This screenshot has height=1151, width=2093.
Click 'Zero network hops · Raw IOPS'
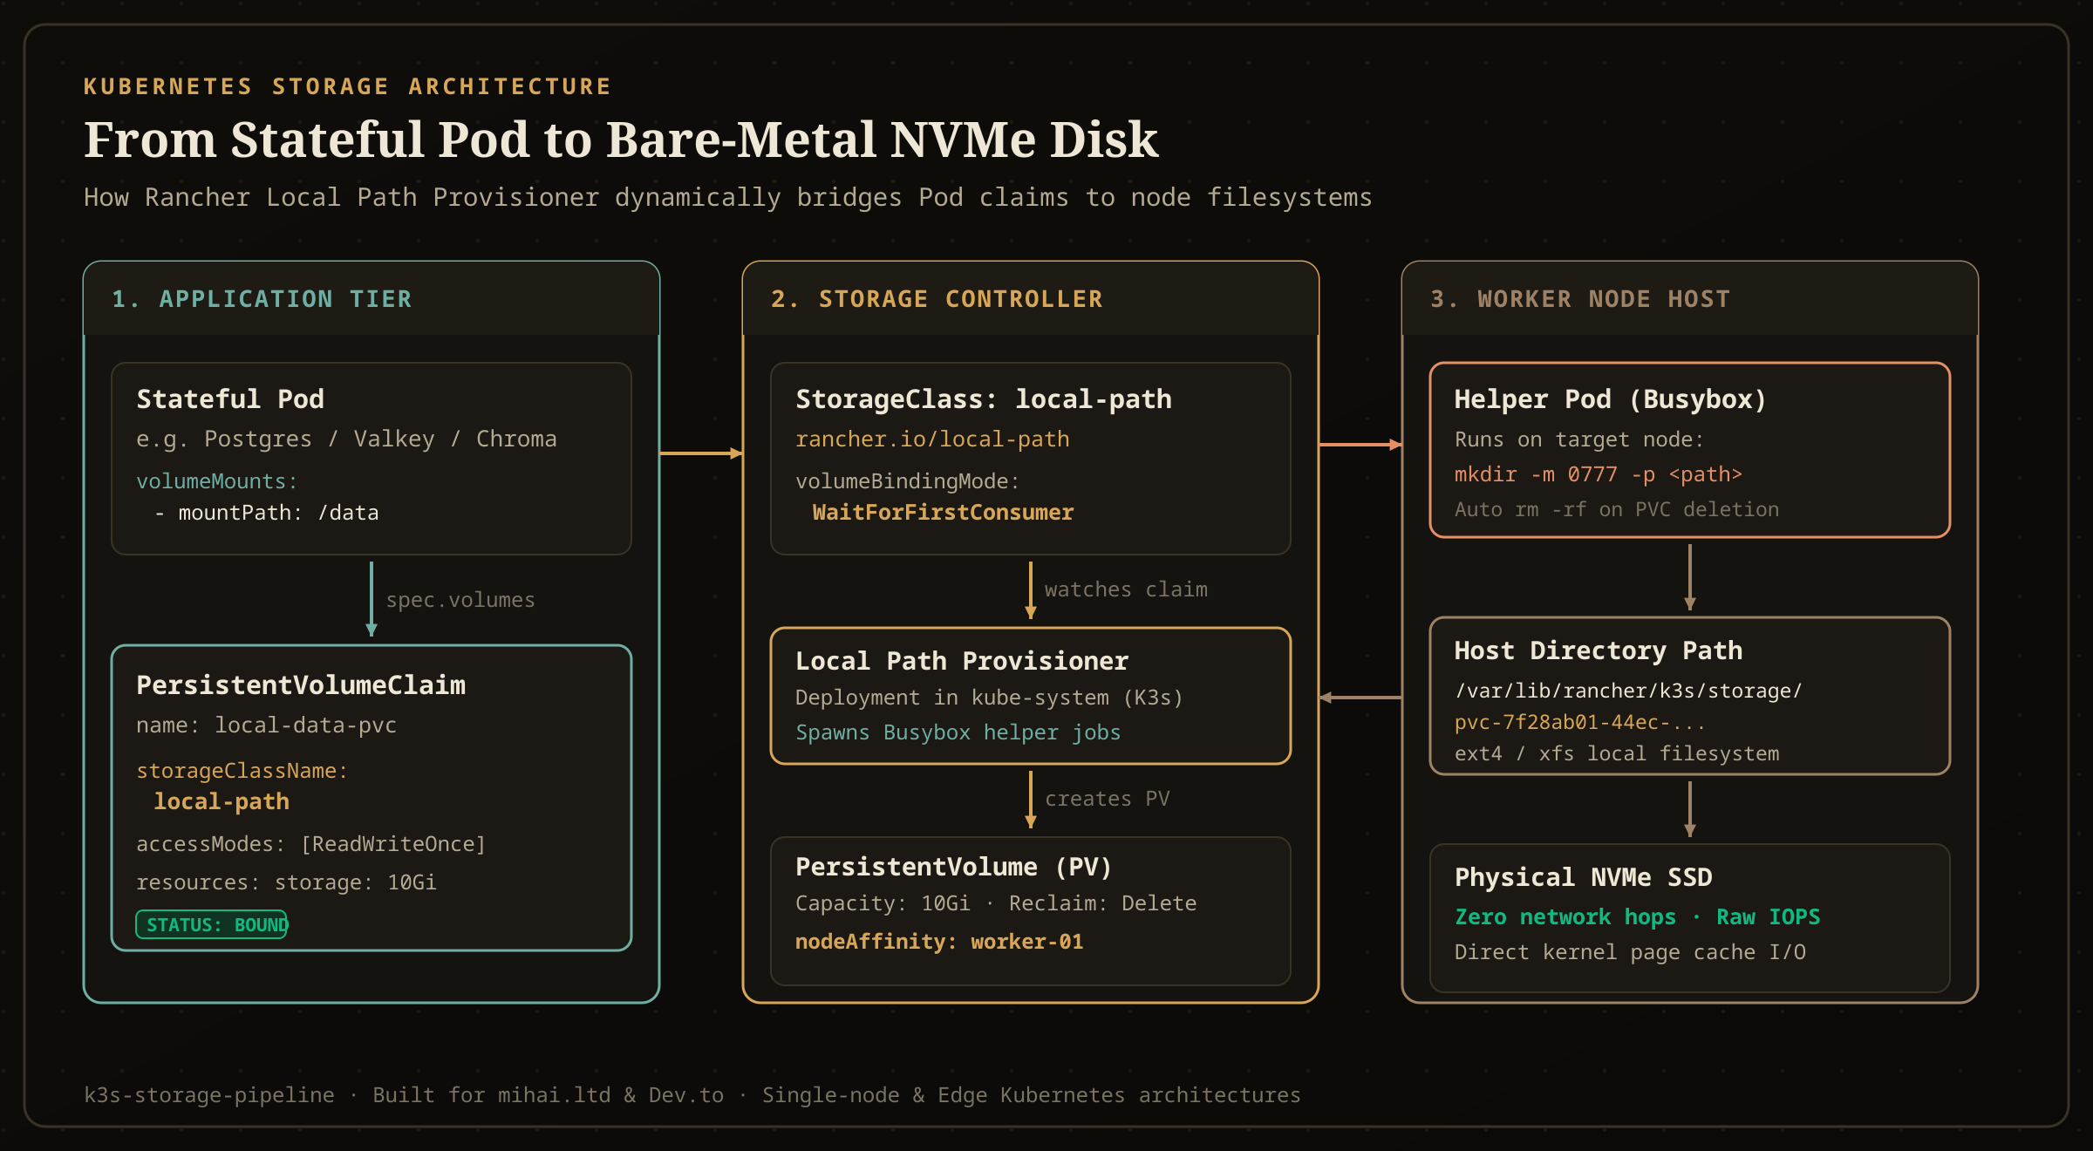pos(1638,917)
